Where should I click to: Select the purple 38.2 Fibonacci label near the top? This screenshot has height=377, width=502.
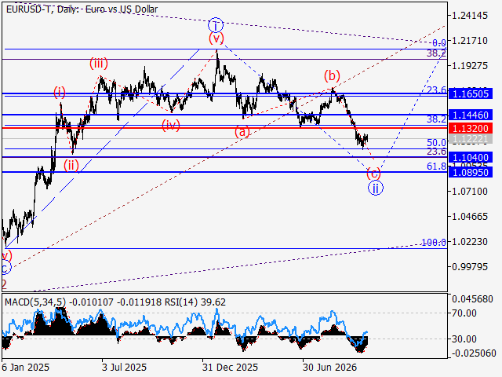tap(436, 53)
